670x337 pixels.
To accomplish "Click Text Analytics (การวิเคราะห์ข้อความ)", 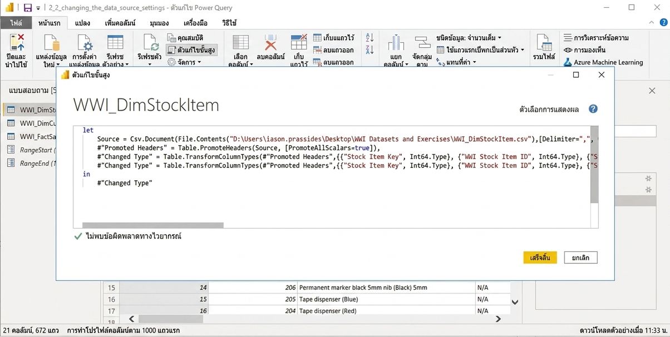I will (597, 38).
